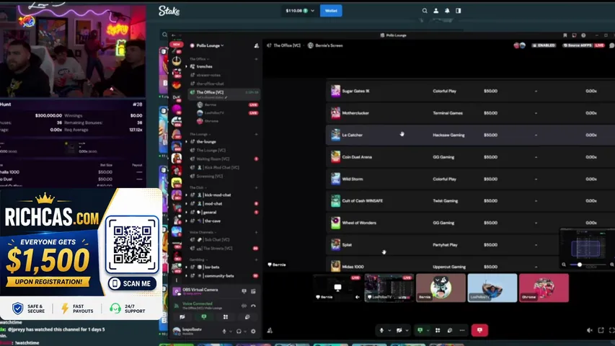Open noise suppression icon near Voice Connected
Image resolution: width=615 pixels, height=346 pixels.
pyautogui.click(x=244, y=306)
